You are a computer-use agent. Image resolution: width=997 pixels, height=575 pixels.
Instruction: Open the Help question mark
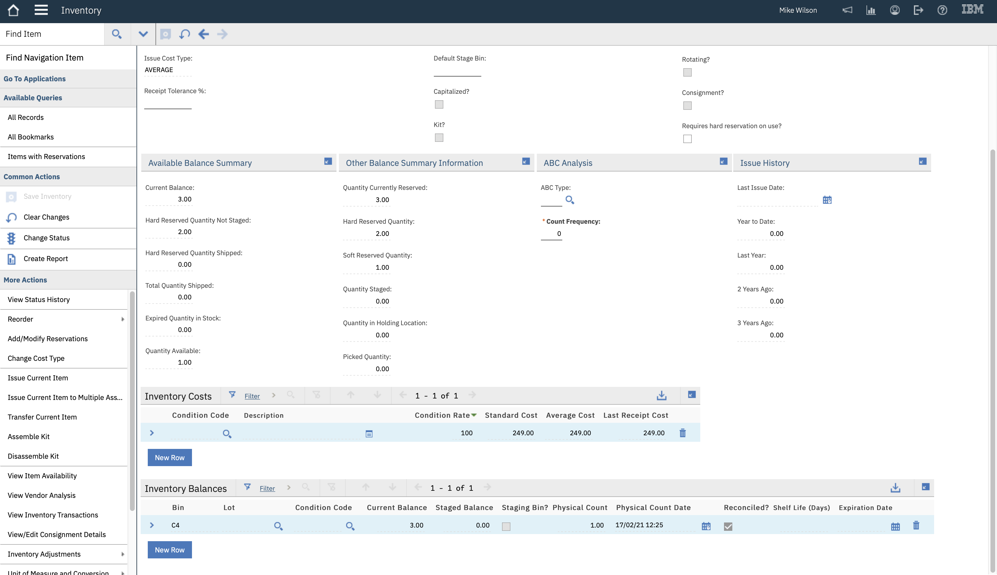click(x=942, y=10)
